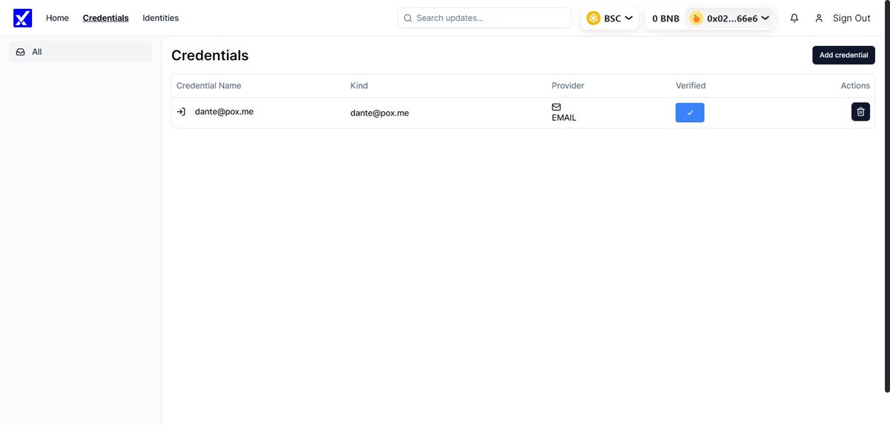This screenshot has height=425, width=890.
Task: Open the BSC network dropdown
Action: (610, 18)
